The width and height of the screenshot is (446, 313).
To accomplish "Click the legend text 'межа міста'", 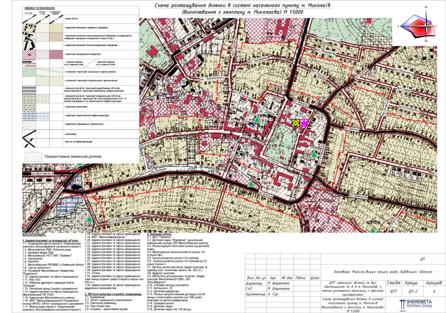I will coord(71,19).
